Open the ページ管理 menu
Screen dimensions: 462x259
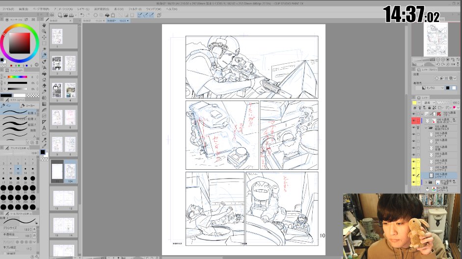(x=41, y=9)
